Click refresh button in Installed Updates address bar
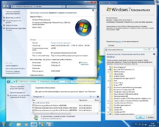 [x=68, y=81]
